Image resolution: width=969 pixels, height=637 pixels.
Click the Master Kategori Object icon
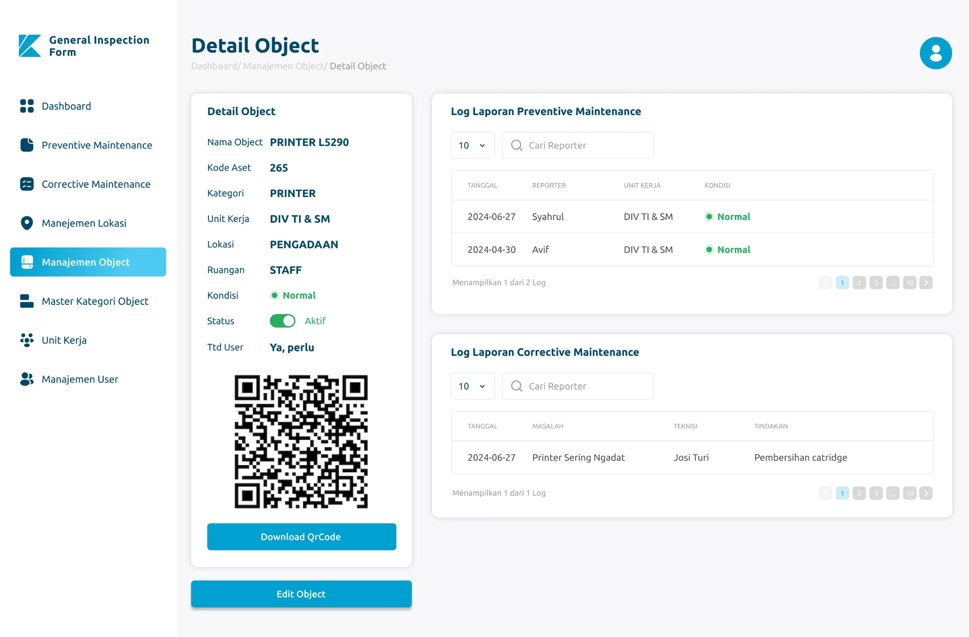pyautogui.click(x=27, y=301)
